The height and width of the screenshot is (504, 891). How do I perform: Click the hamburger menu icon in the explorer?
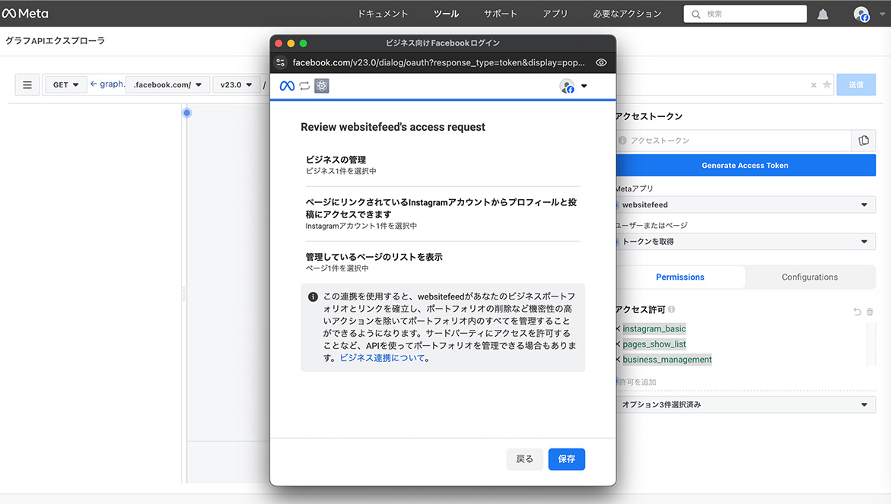click(27, 85)
